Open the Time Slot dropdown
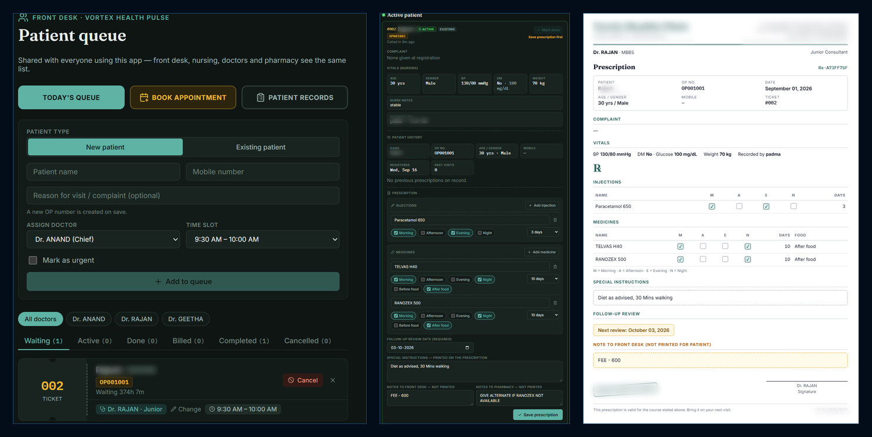Image resolution: width=872 pixels, height=437 pixels. click(x=263, y=239)
